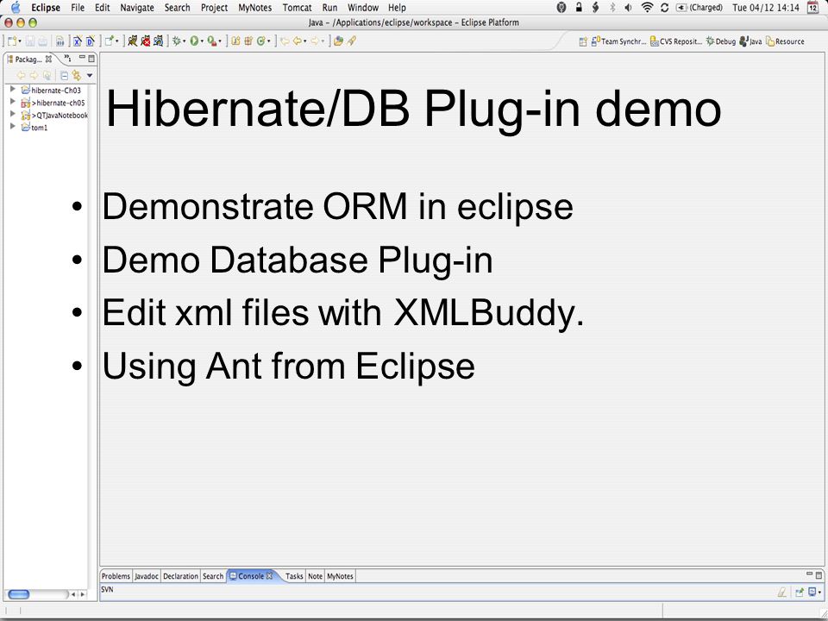The image size is (828, 621).
Task: Click the blue X document toolbar icon
Action: click(x=77, y=41)
